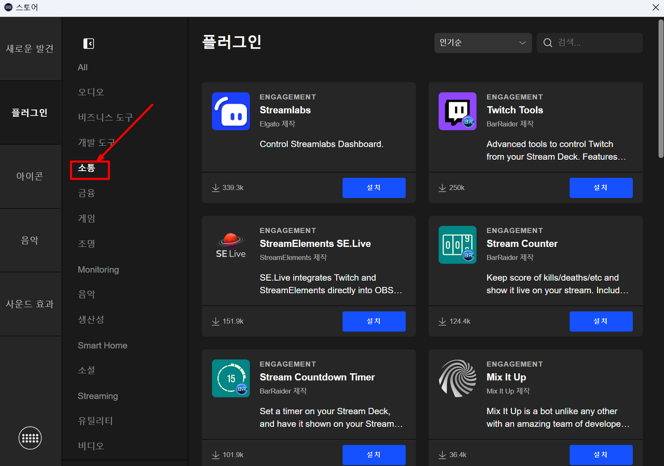Click the StreamElements SE.Live logo
664x466 pixels.
click(231, 245)
